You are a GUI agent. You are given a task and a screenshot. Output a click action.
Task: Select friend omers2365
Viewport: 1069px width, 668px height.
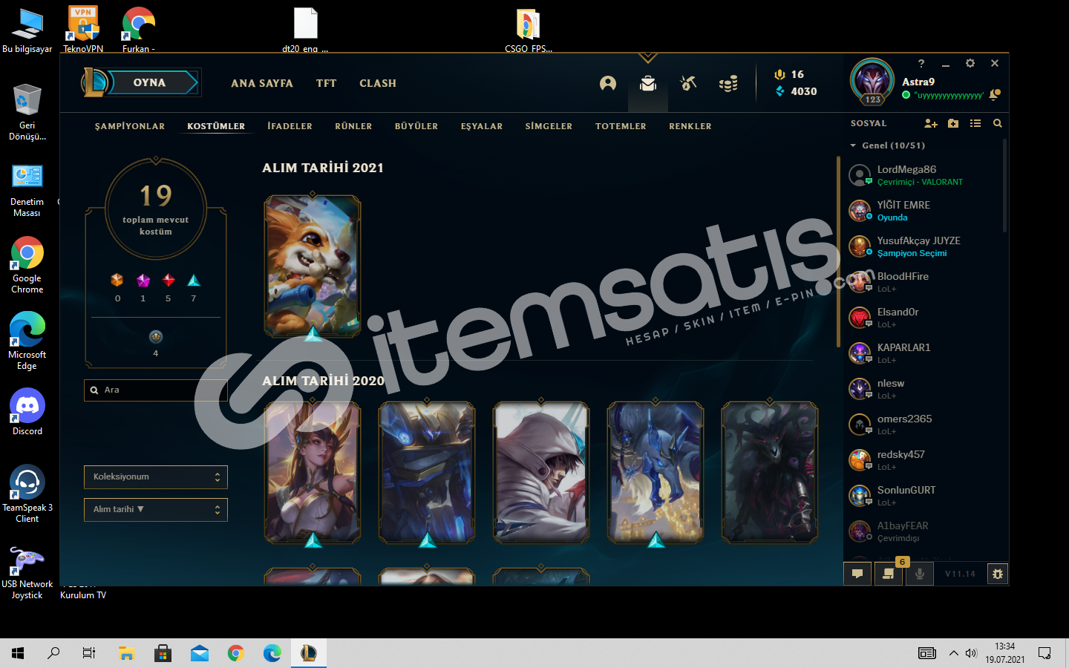[924, 425]
